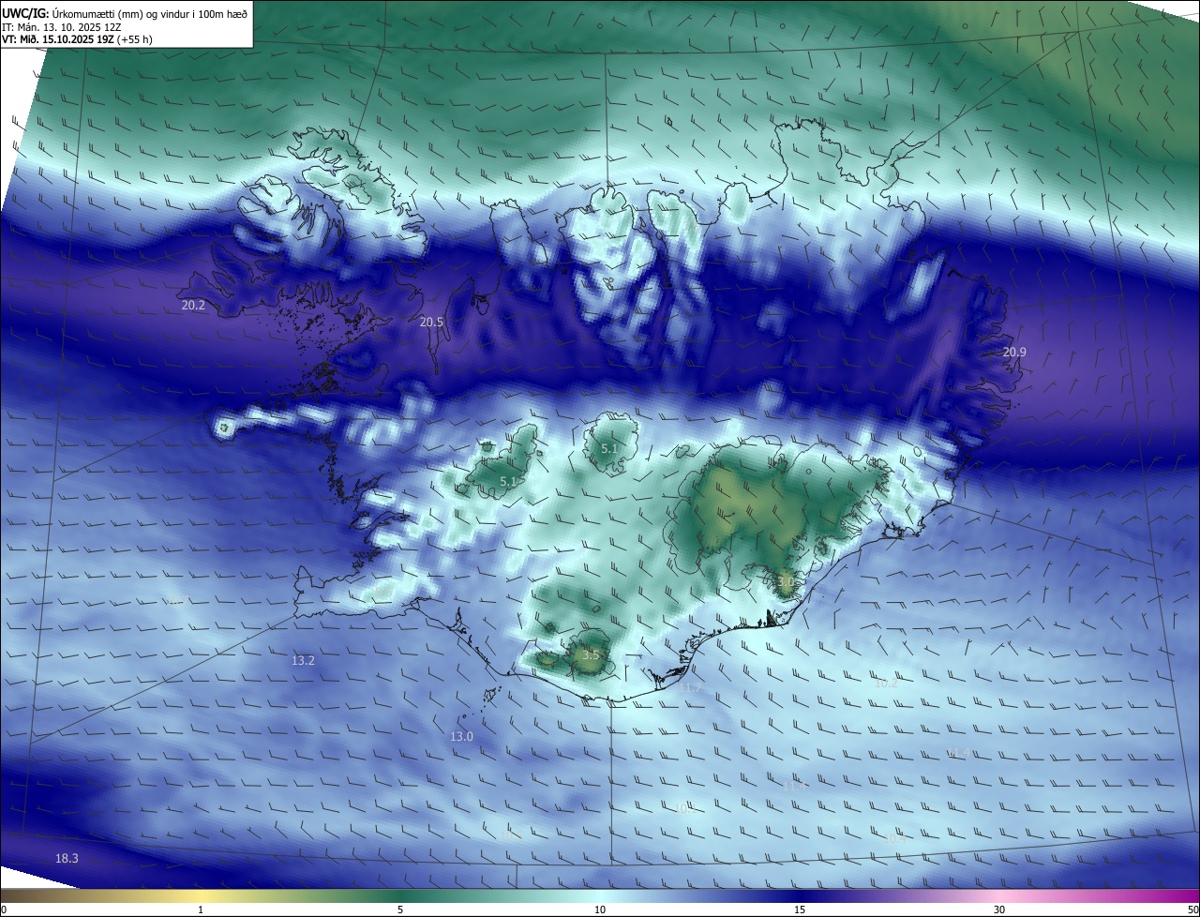1200x917 pixels.
Task: Click the faint 10.4 value in the southeast ocean
Action: pos(894,838)
